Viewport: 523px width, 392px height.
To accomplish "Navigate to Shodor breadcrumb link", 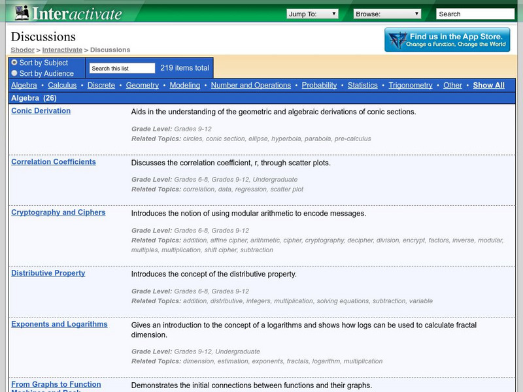I will click(22, 50).
